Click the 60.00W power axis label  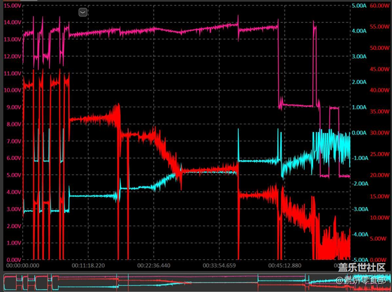click(380, 5)
